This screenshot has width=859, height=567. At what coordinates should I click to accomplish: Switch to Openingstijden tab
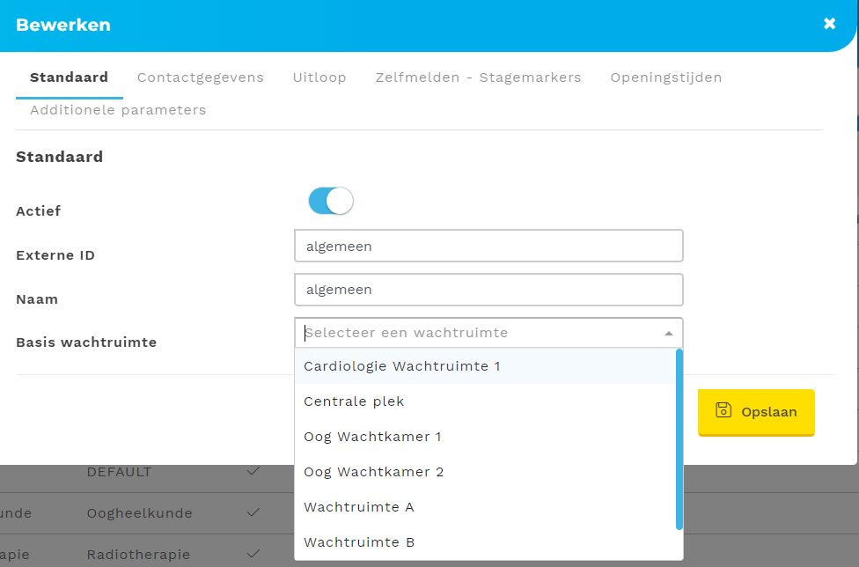665,77
